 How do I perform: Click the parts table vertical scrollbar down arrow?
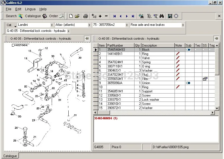217,108
